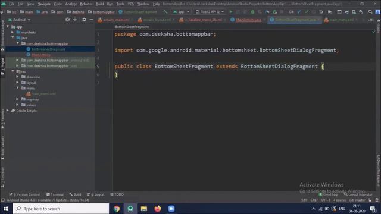Collapse the java folder

click(x=13, y=37)
